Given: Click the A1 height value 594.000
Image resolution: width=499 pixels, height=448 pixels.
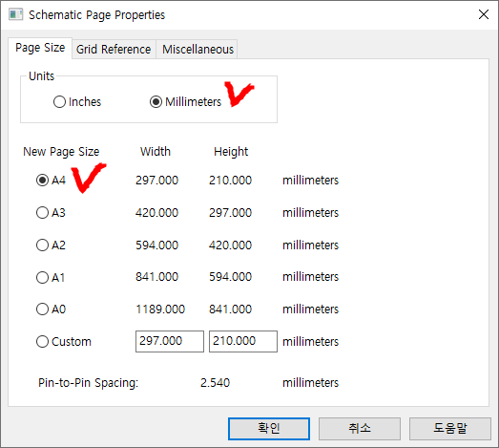Looking at the screenshot, I should (x=230, y=277).
